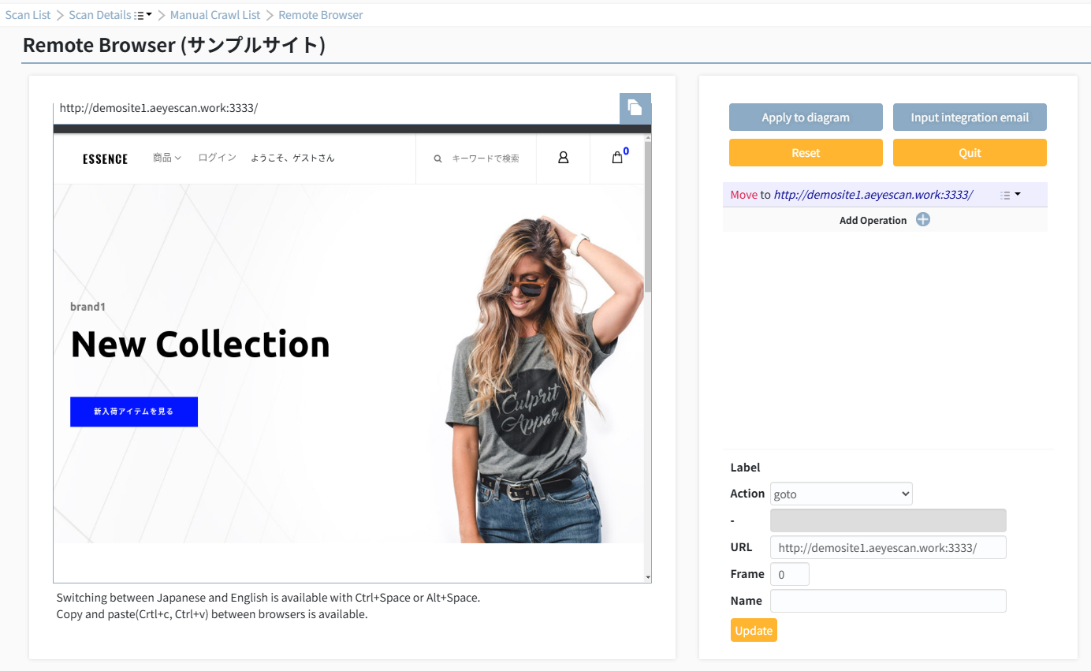Click the copy URL icon
Viewport: 1091px width, 671px height.
[x=635, y=108]
